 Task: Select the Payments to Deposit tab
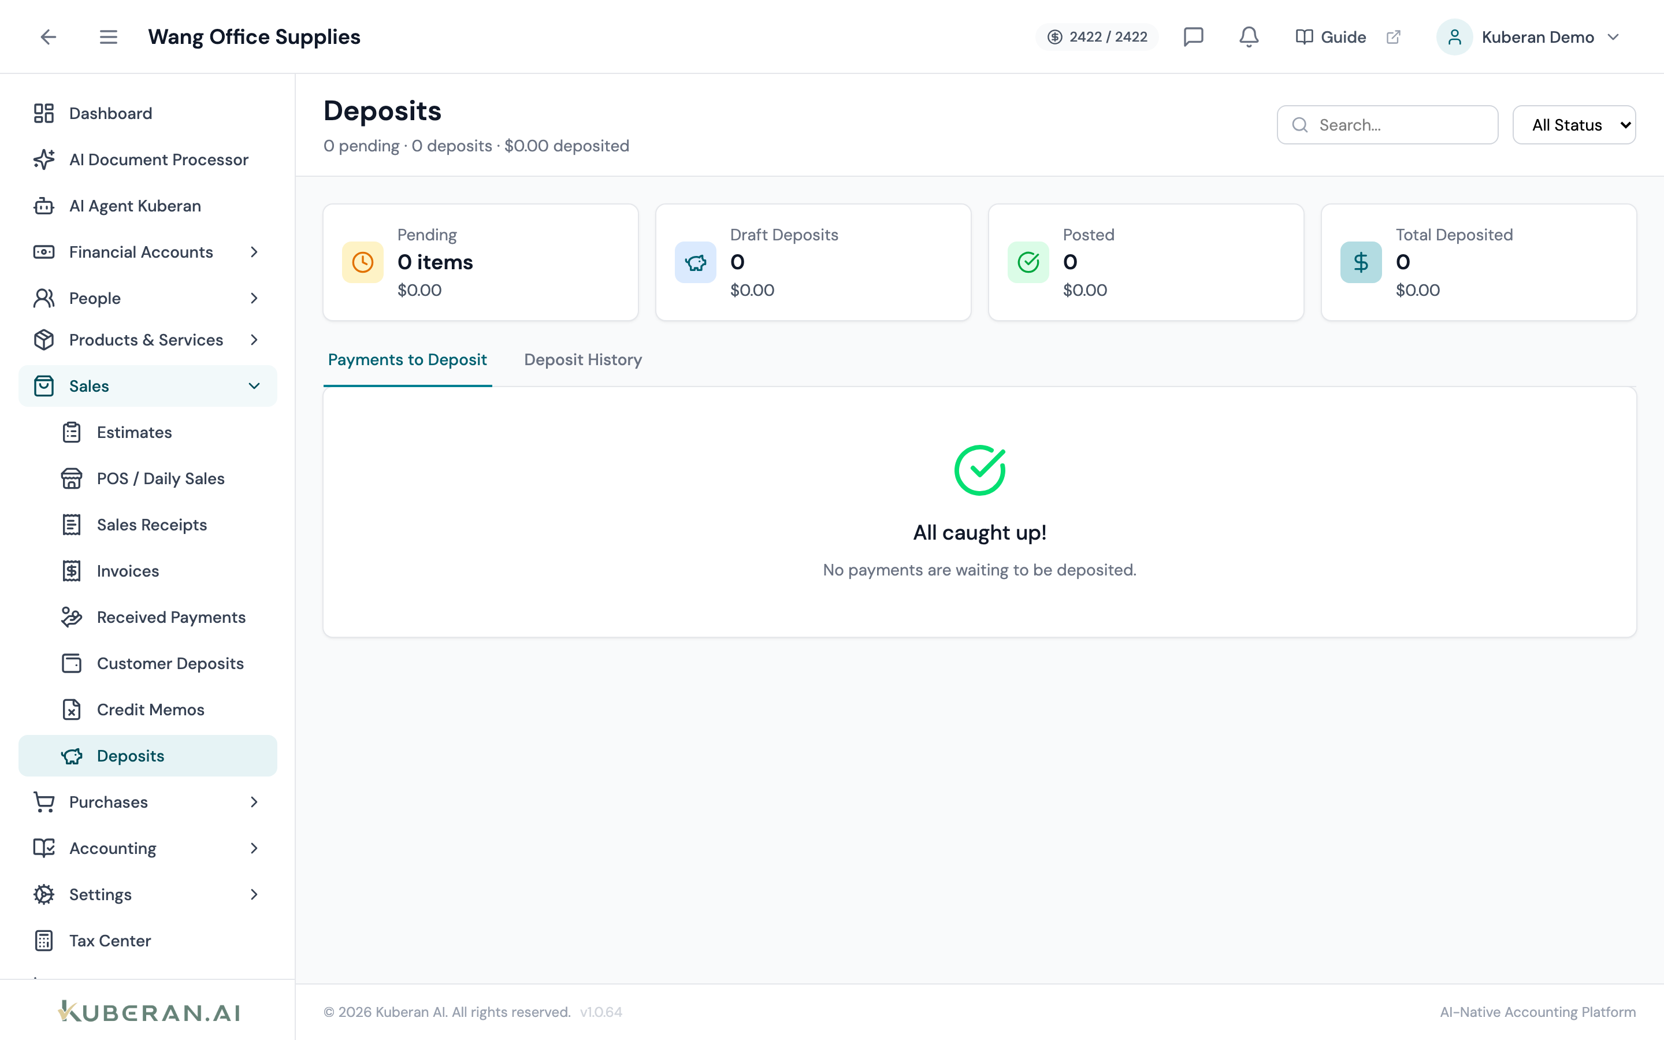(x=407, y=360)
